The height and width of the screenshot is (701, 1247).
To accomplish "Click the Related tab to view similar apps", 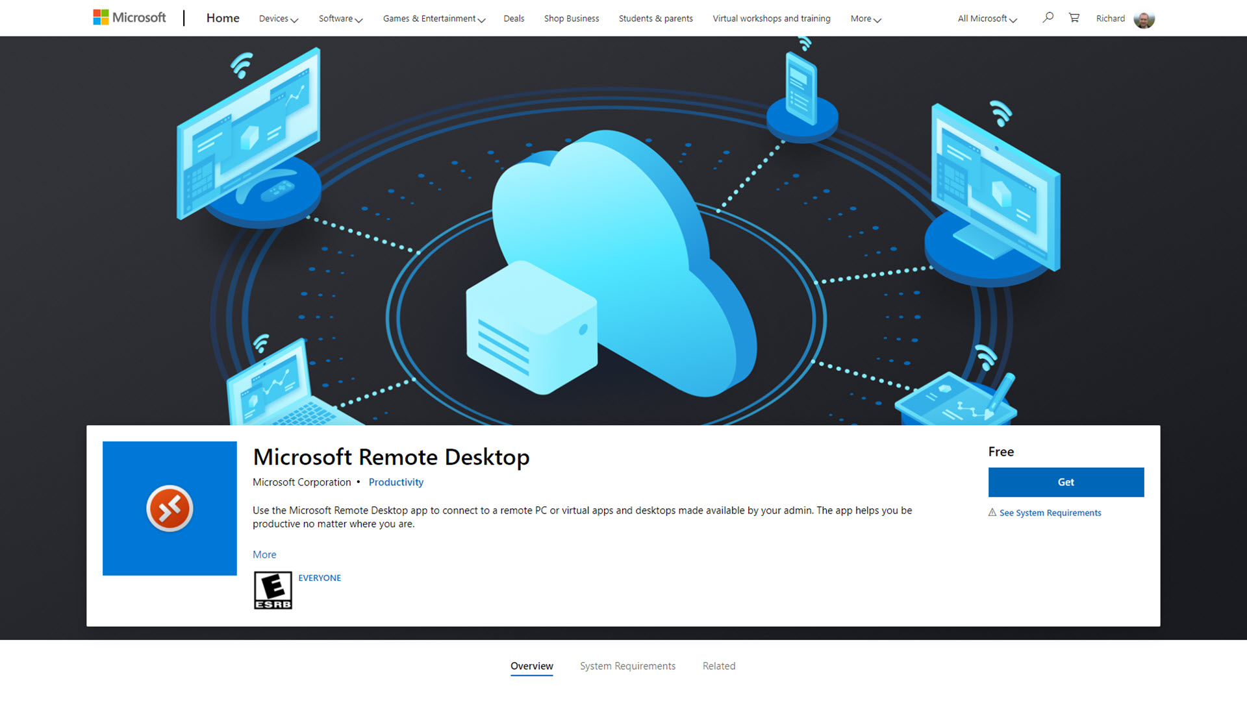I will pos(718,665).
